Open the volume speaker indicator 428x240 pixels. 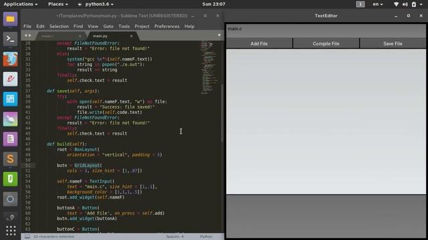pos(405,4)
